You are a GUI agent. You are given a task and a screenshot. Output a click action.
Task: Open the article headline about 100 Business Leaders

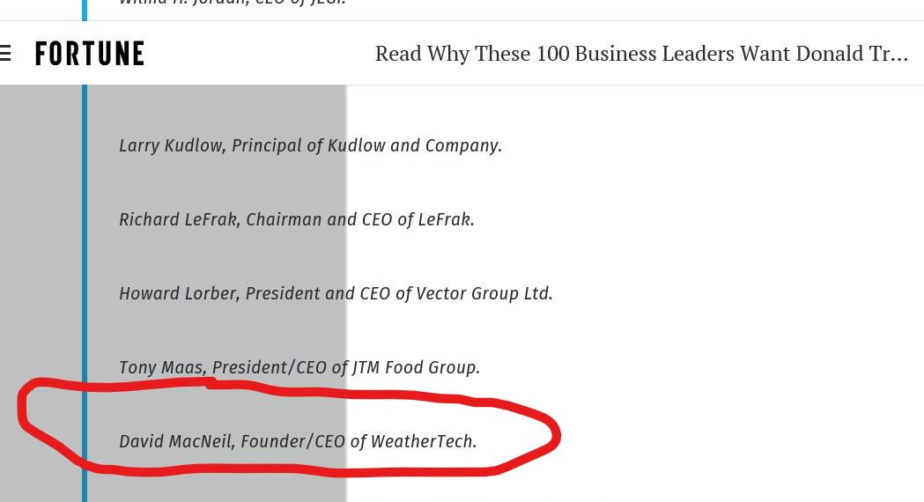641,54
